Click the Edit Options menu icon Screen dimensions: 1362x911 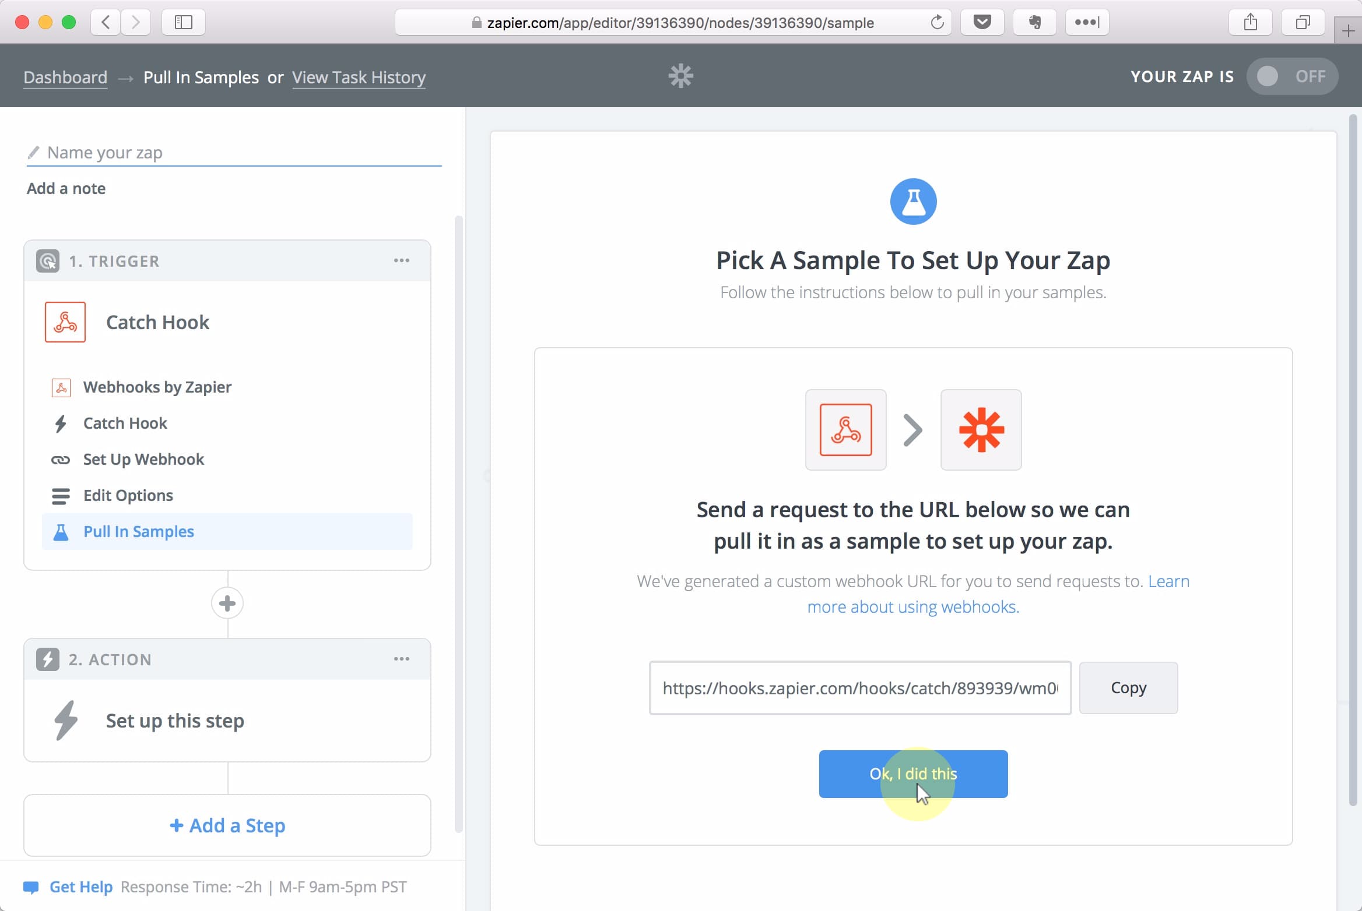[61, 495]
